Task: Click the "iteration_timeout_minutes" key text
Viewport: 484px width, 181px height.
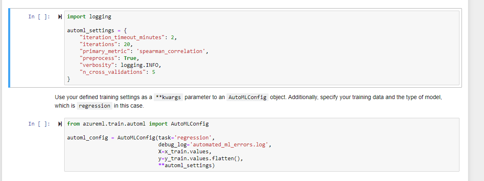Action: point(122,37)
